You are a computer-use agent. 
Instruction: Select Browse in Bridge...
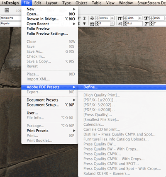(50, 19)
